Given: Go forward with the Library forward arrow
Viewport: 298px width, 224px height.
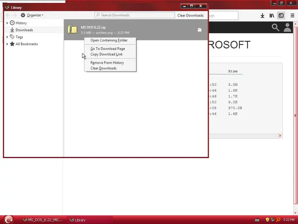Looking at the screenshot, I should [15, 15].
